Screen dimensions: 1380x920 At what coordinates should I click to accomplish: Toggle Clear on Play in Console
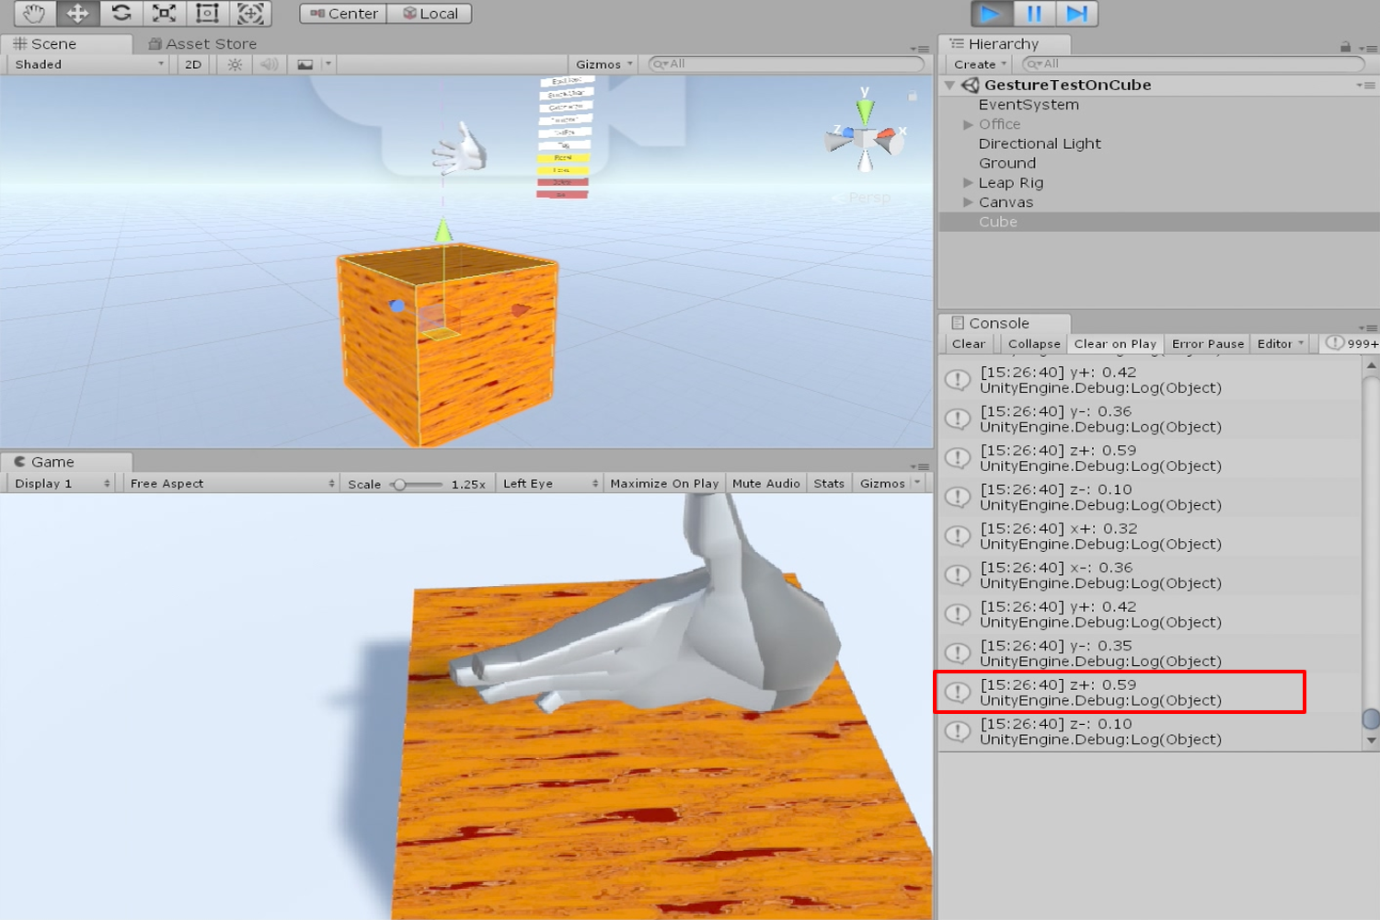1114,344
